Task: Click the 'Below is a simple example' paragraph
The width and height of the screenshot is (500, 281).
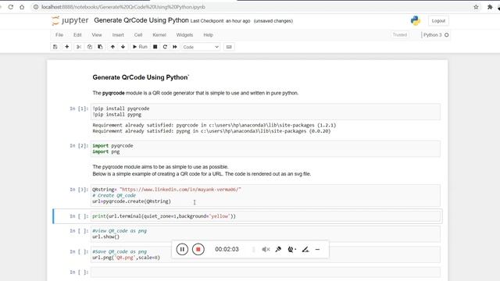Action: [202, 174]
